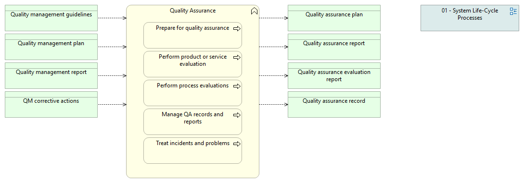Select the Manage QA records and reports process
The width and height of the screenshot is (524, 183).
[193, 122]
